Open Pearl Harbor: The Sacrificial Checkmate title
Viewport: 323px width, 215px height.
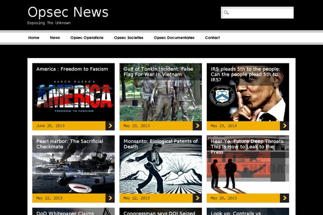pos(69,144)
